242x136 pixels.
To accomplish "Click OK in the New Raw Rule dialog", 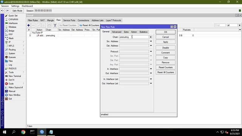I will tap(166, 32).
